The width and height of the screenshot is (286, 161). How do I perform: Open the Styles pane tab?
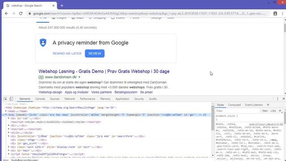tap(220, 105)
